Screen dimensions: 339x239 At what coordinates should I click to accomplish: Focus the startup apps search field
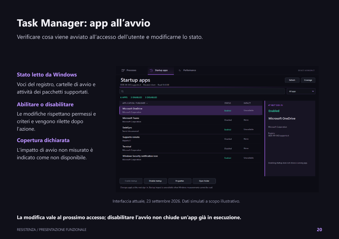coord(202,92)
